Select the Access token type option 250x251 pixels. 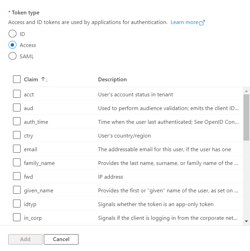pos(12,45)
